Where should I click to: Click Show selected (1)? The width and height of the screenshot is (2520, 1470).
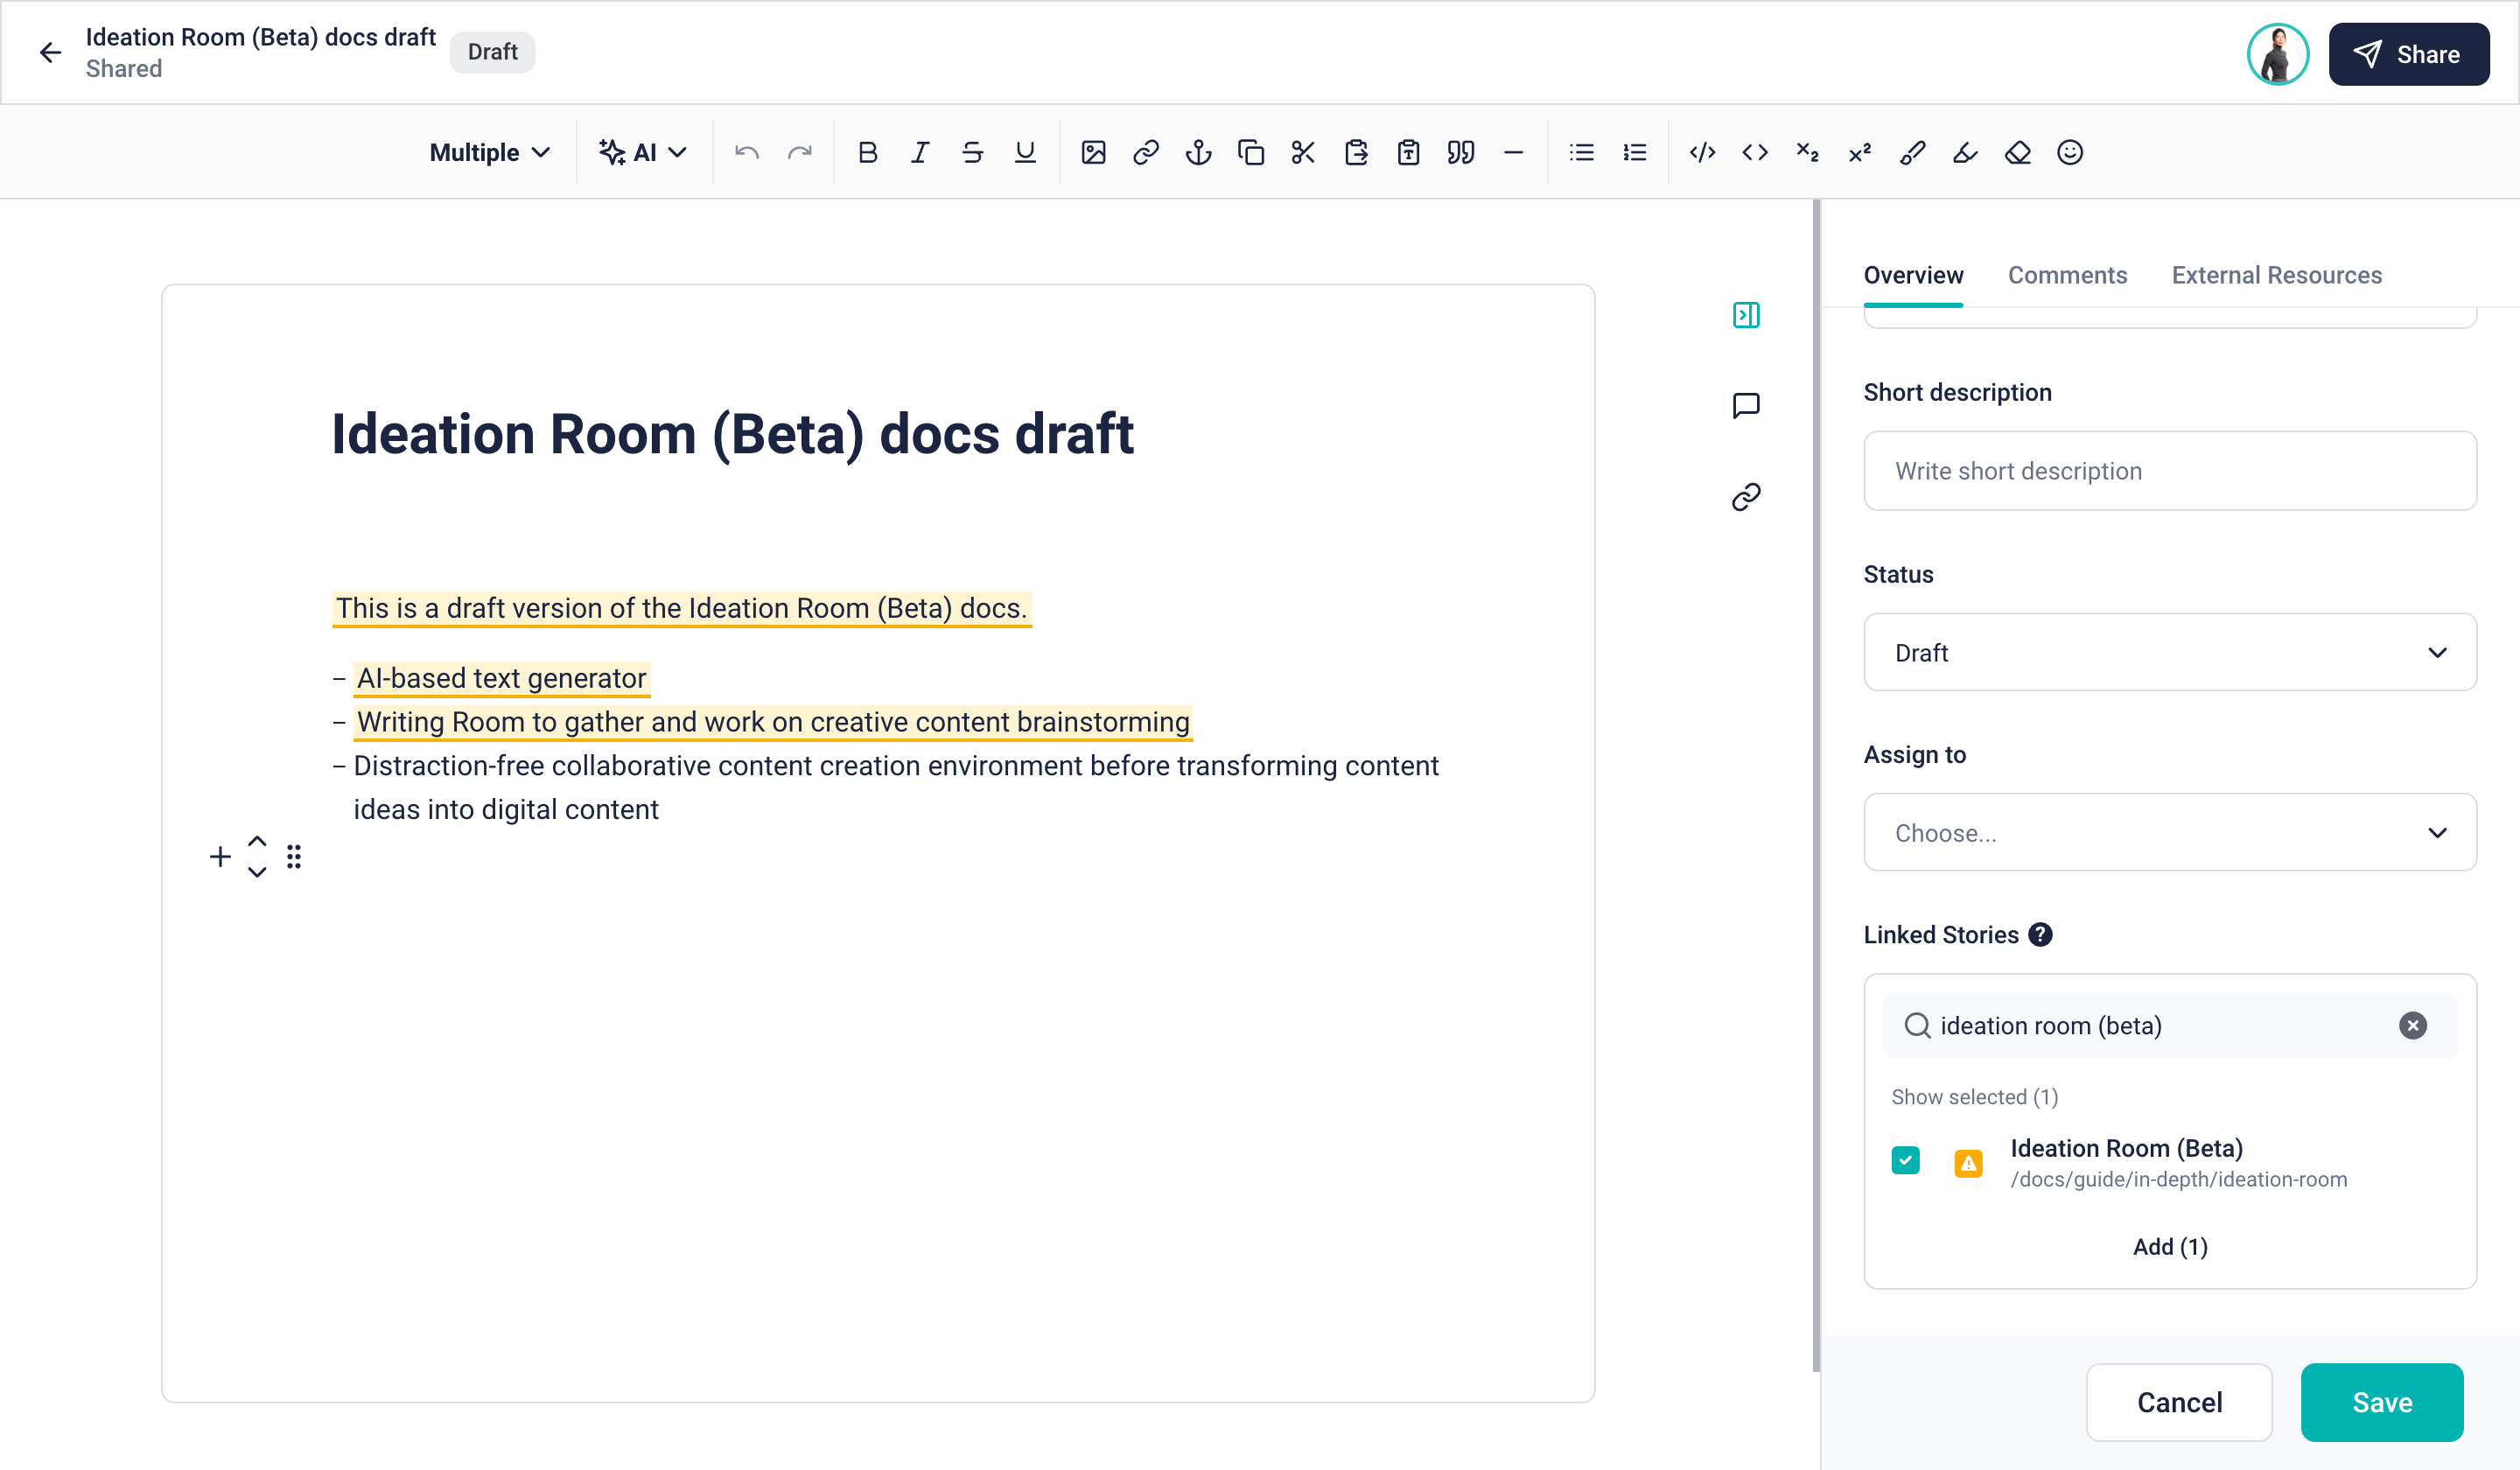[1975, 1097]
